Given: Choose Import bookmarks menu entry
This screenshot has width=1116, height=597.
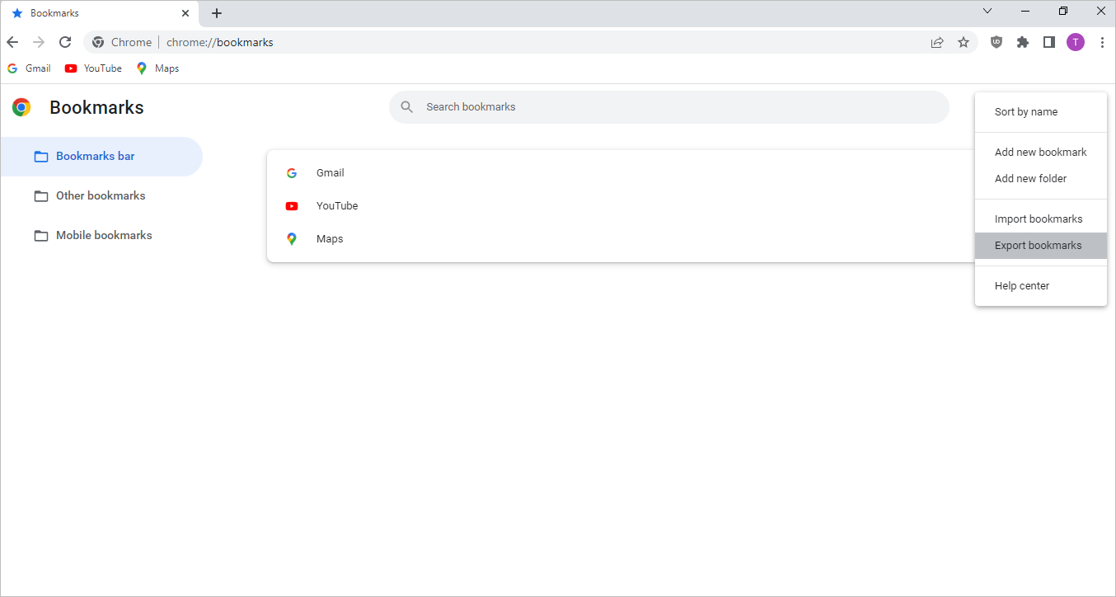Looking at the screenshot, I should 1038,219.
